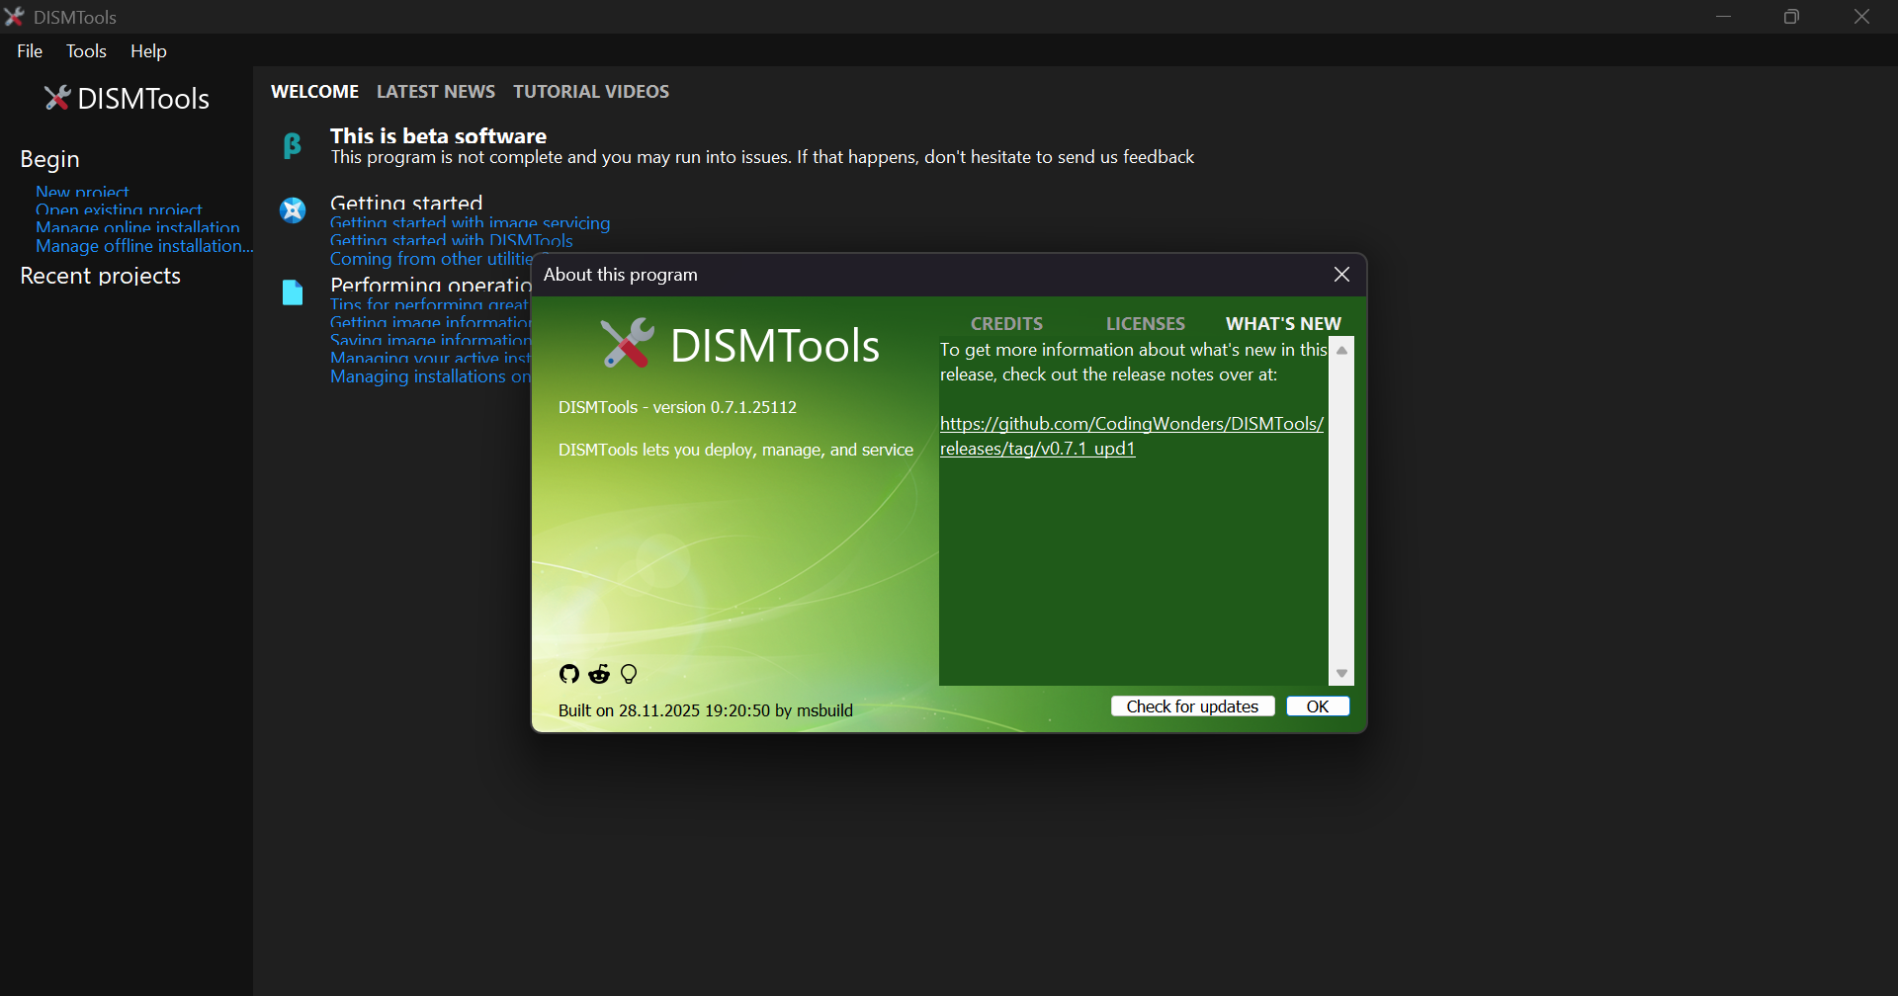Click the Check for updates button
Image resolution: width=1898 pixels, height=996 pixels.
[1192, 706]
